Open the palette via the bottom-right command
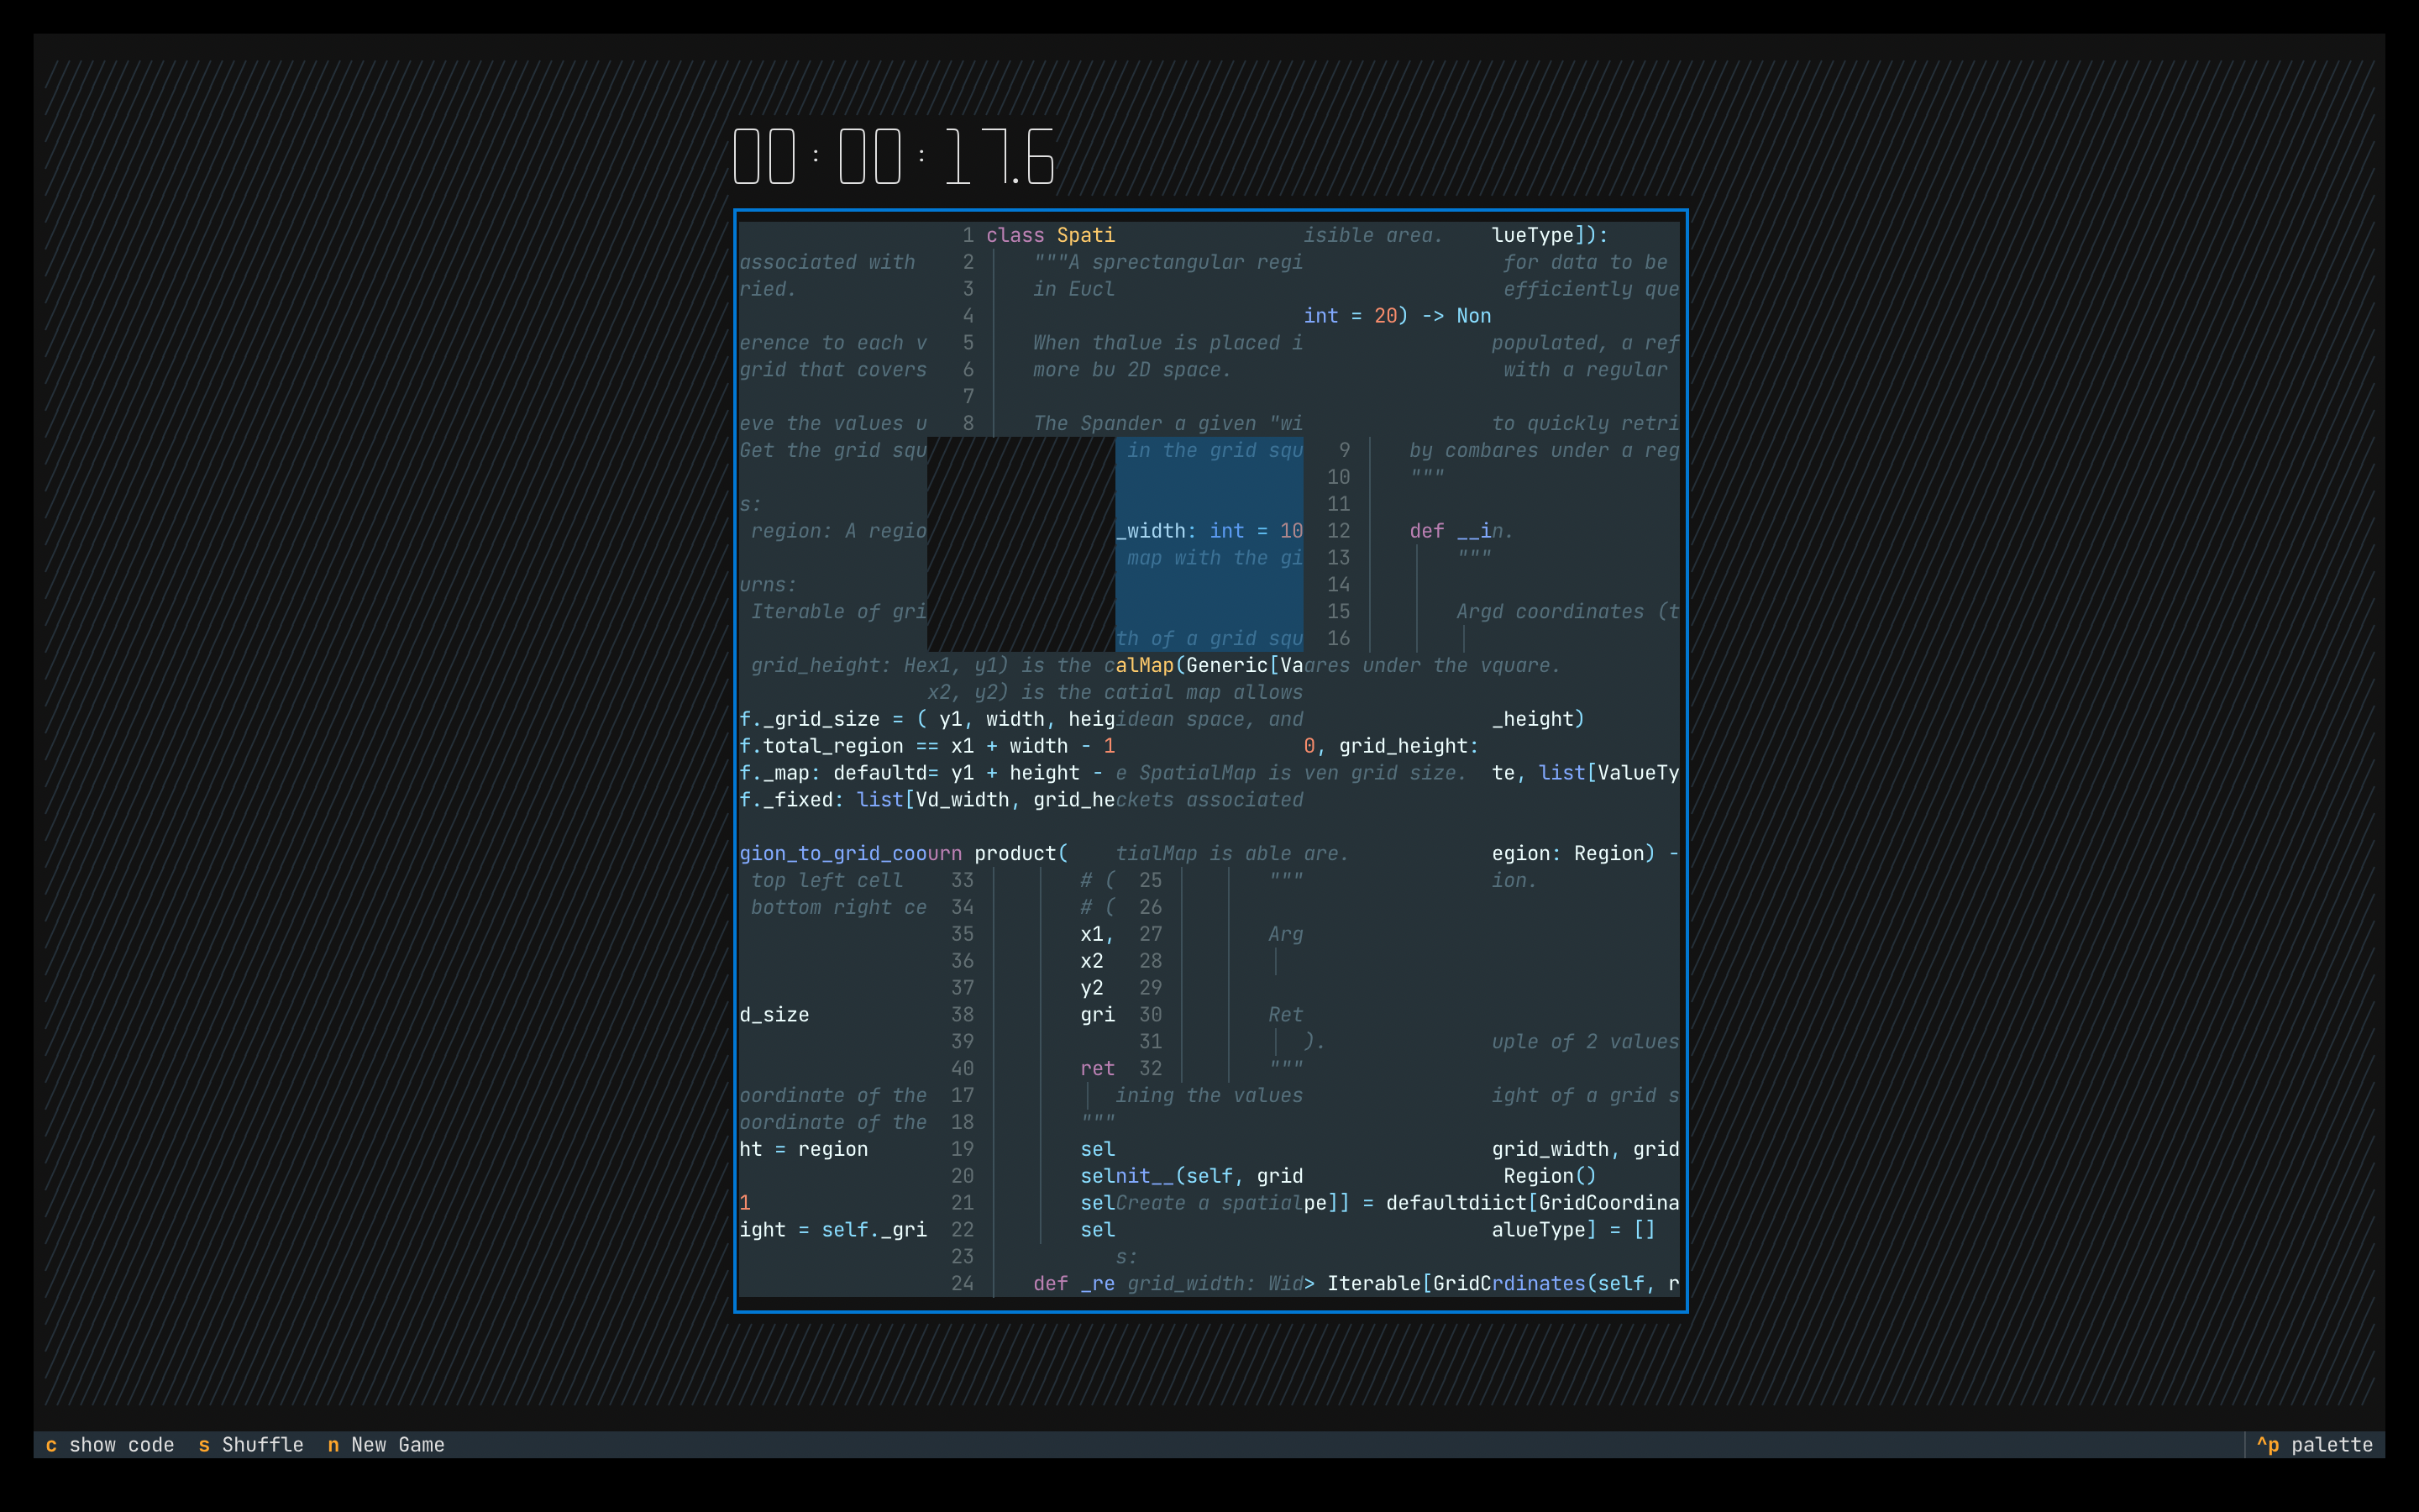 (2319, 1445)
